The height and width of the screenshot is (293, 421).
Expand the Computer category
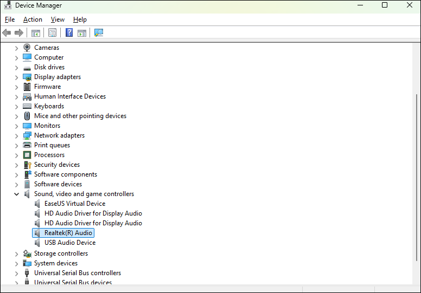[x=16, y=57]
